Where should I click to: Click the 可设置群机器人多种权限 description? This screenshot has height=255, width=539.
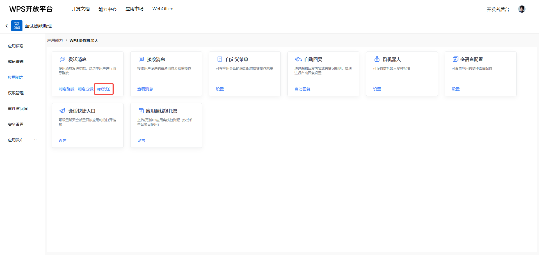click(392, 68)
